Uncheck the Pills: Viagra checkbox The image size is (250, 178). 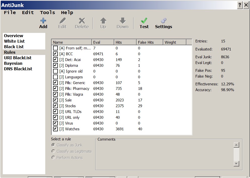point(55,94)
